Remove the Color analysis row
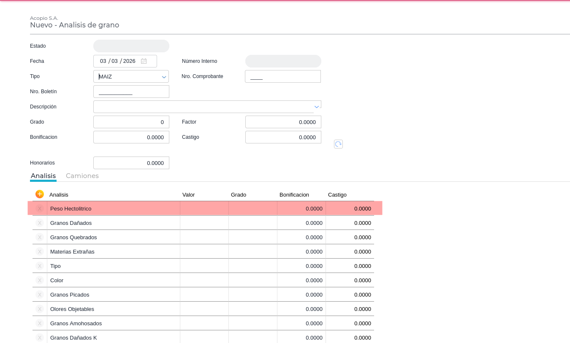The height and width of the screenshot is (343, 570). [40, 280]
